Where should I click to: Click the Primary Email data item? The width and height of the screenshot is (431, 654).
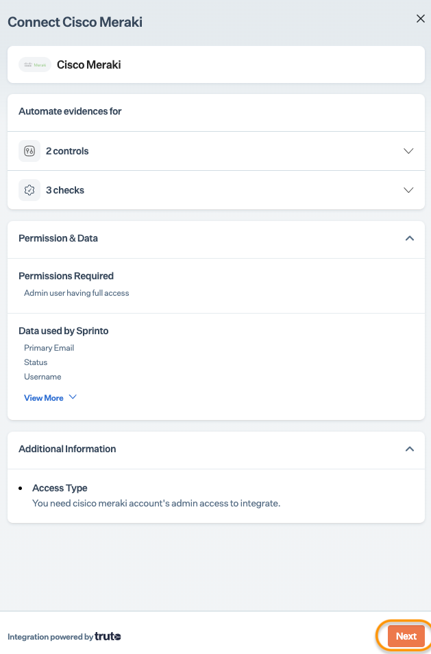[x=49, y=348]
